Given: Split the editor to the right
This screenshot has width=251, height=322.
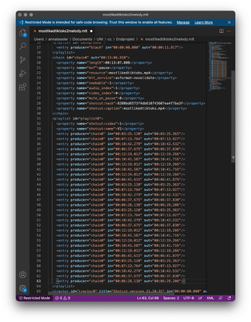Looking at the screenshot, I should tap(221, 31).
